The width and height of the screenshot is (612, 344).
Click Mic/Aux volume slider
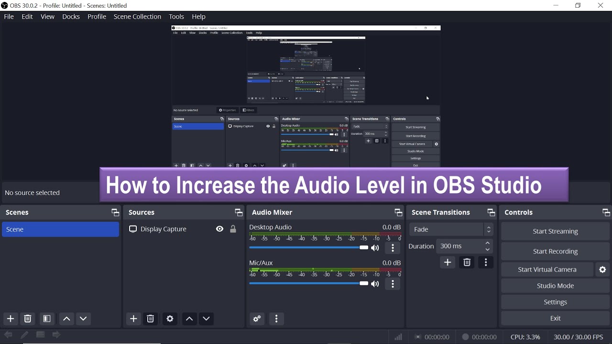(x=308, y=284)
